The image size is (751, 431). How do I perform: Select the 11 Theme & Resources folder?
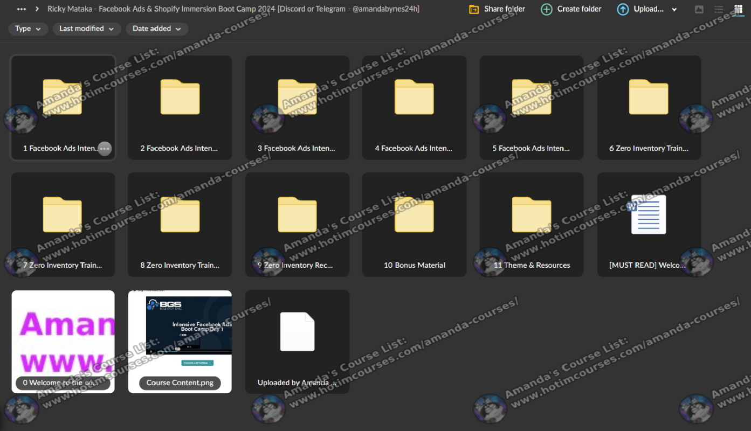(531, 225)
